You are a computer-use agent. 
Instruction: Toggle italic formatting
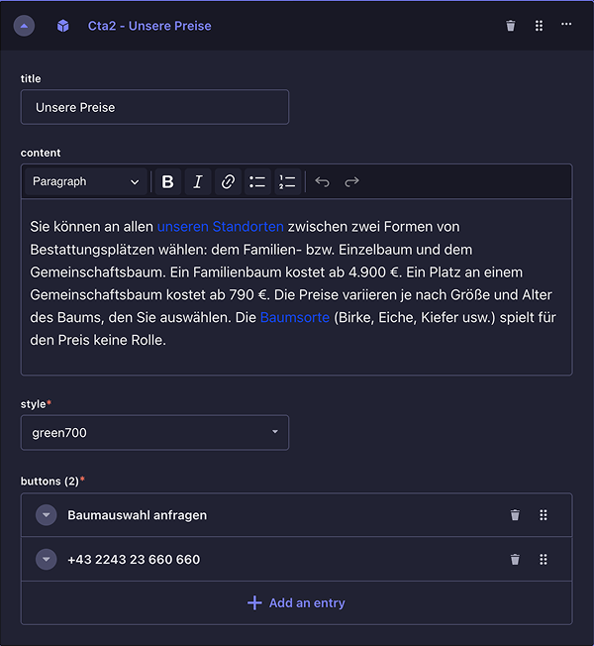click(x=198, y=181)
